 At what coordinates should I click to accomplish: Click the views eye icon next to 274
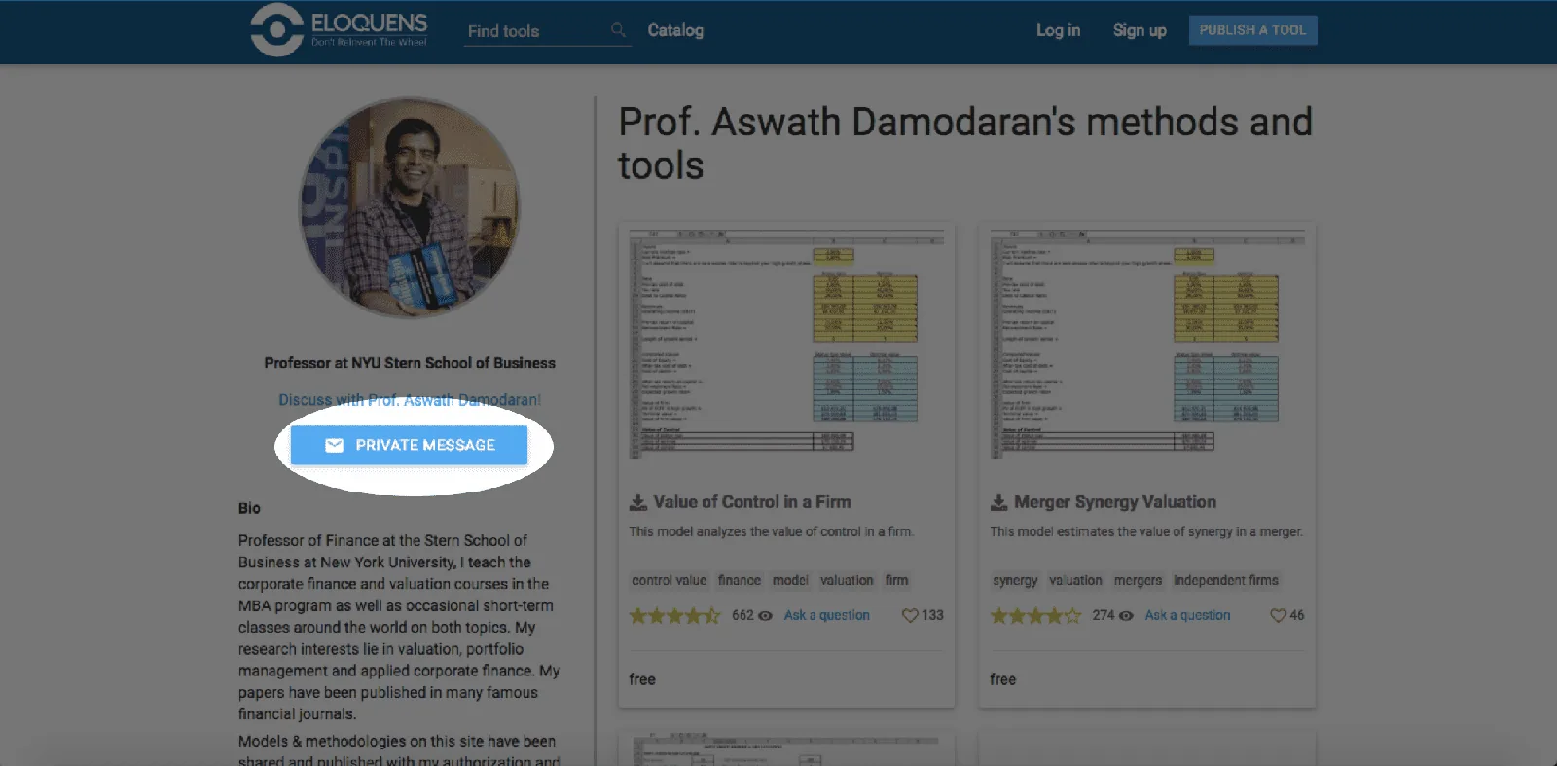1126,616
